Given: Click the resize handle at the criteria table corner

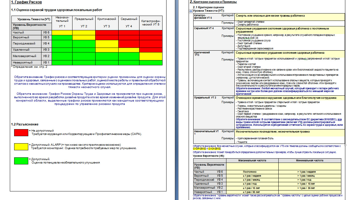Looking at the screenshot, I should click(345, 145).
